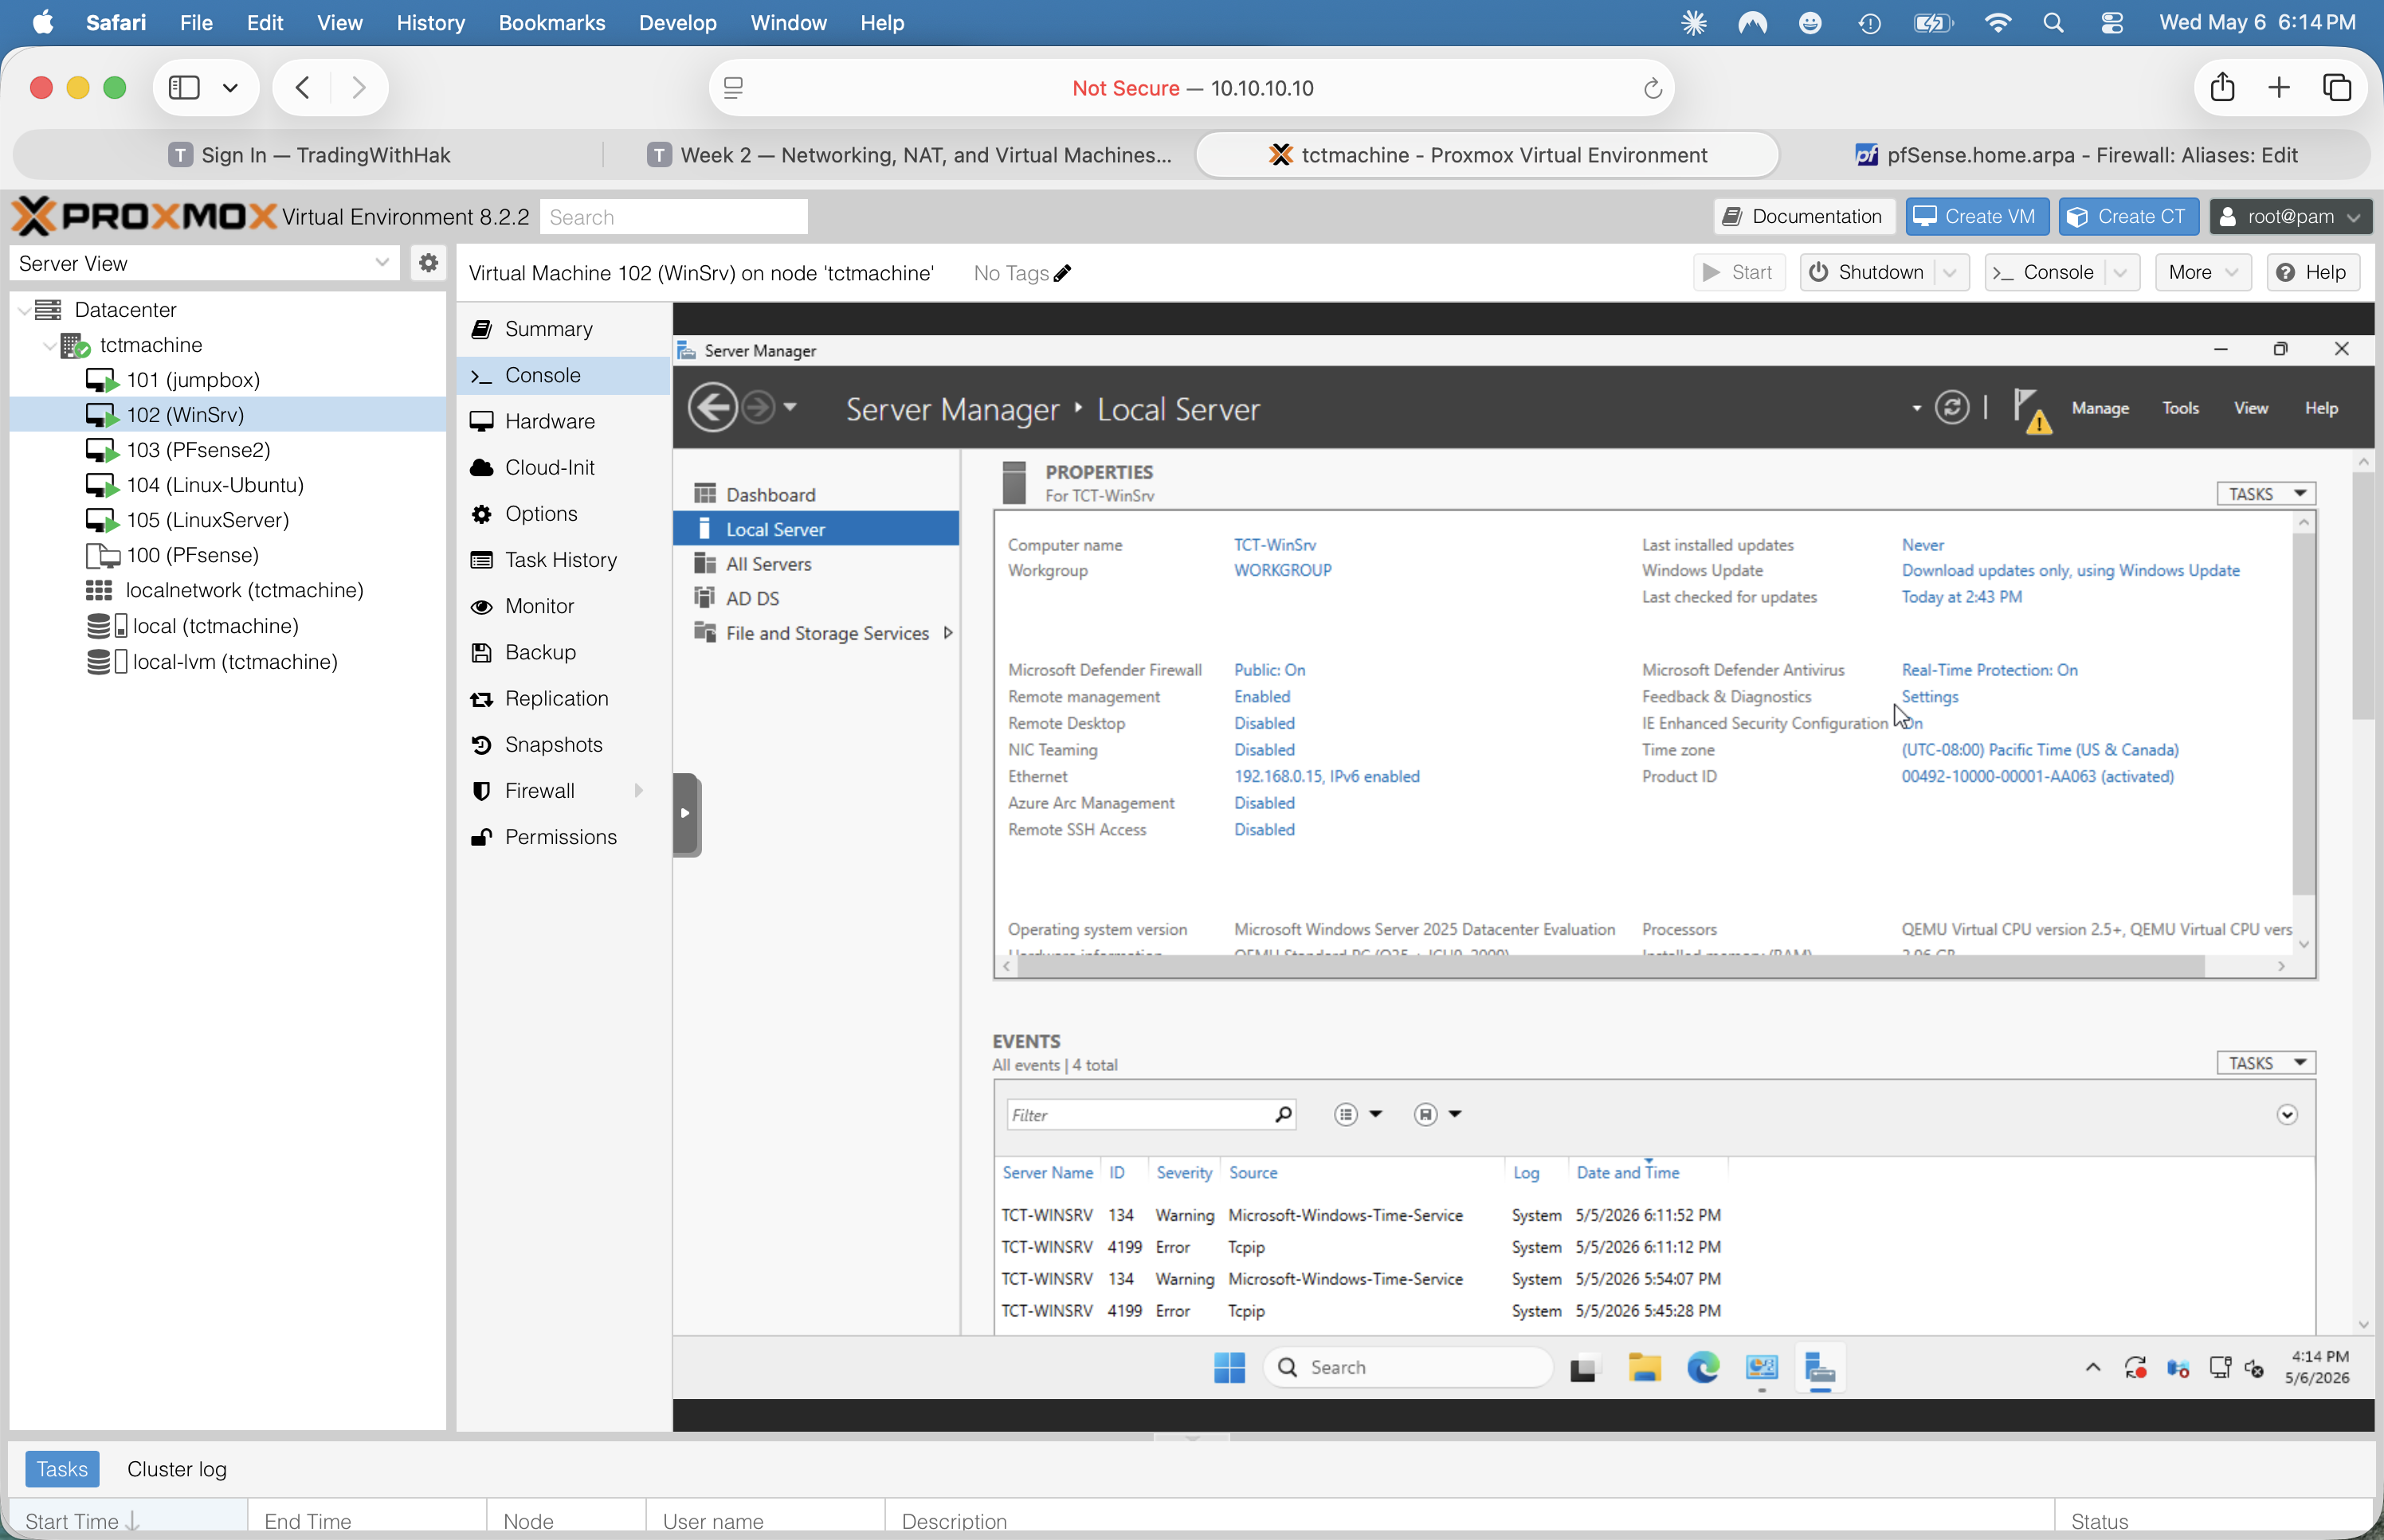
Task: Click the properties horizontal scrollbar
Action: 1610,966
